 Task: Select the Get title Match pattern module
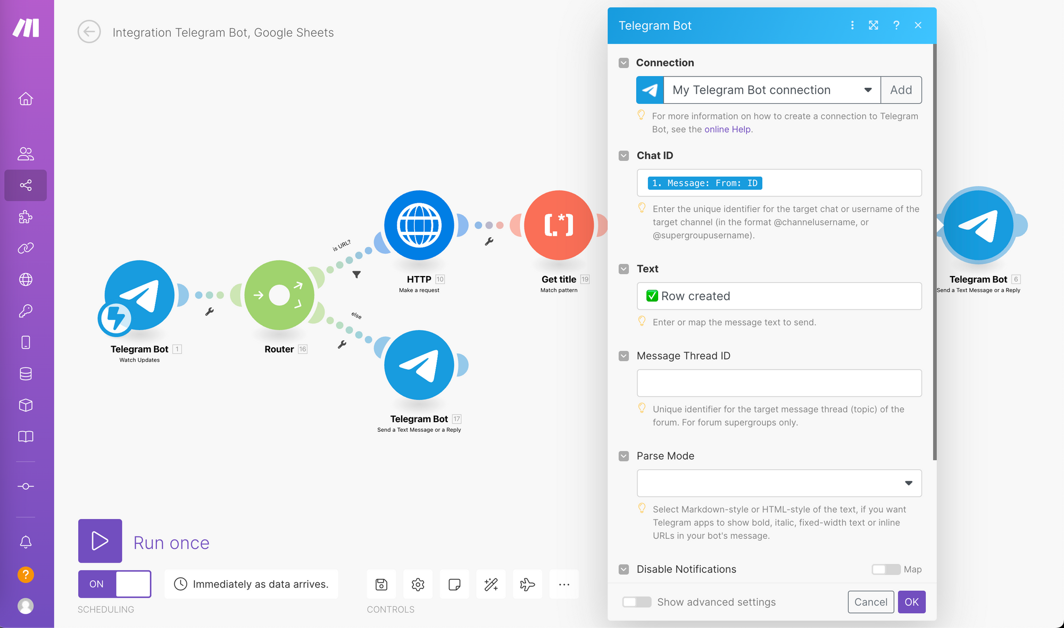click(559, 225)
